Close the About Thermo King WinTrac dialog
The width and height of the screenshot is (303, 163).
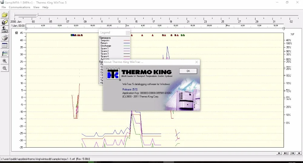197,62
